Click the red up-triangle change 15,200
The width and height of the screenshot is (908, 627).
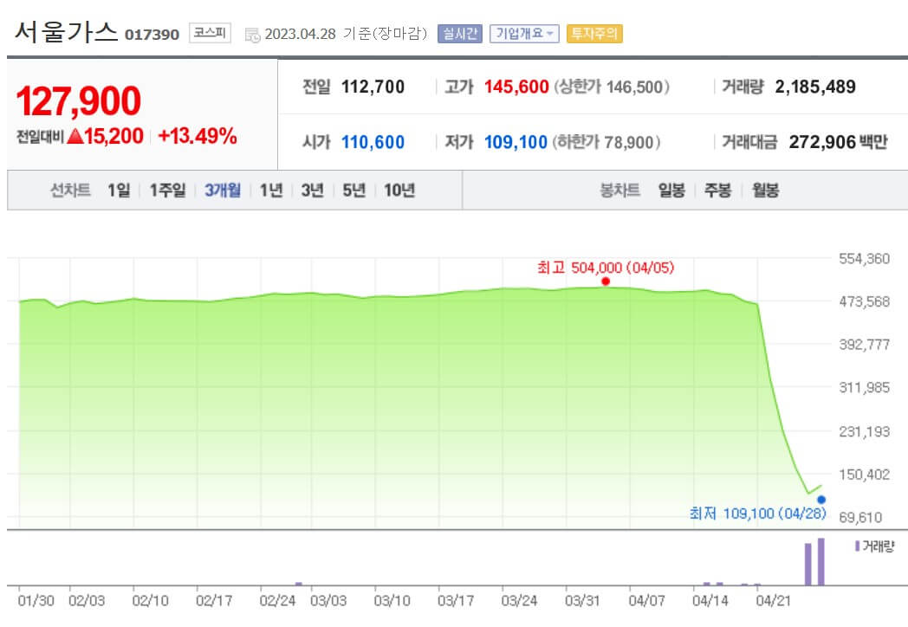(105, 136)
